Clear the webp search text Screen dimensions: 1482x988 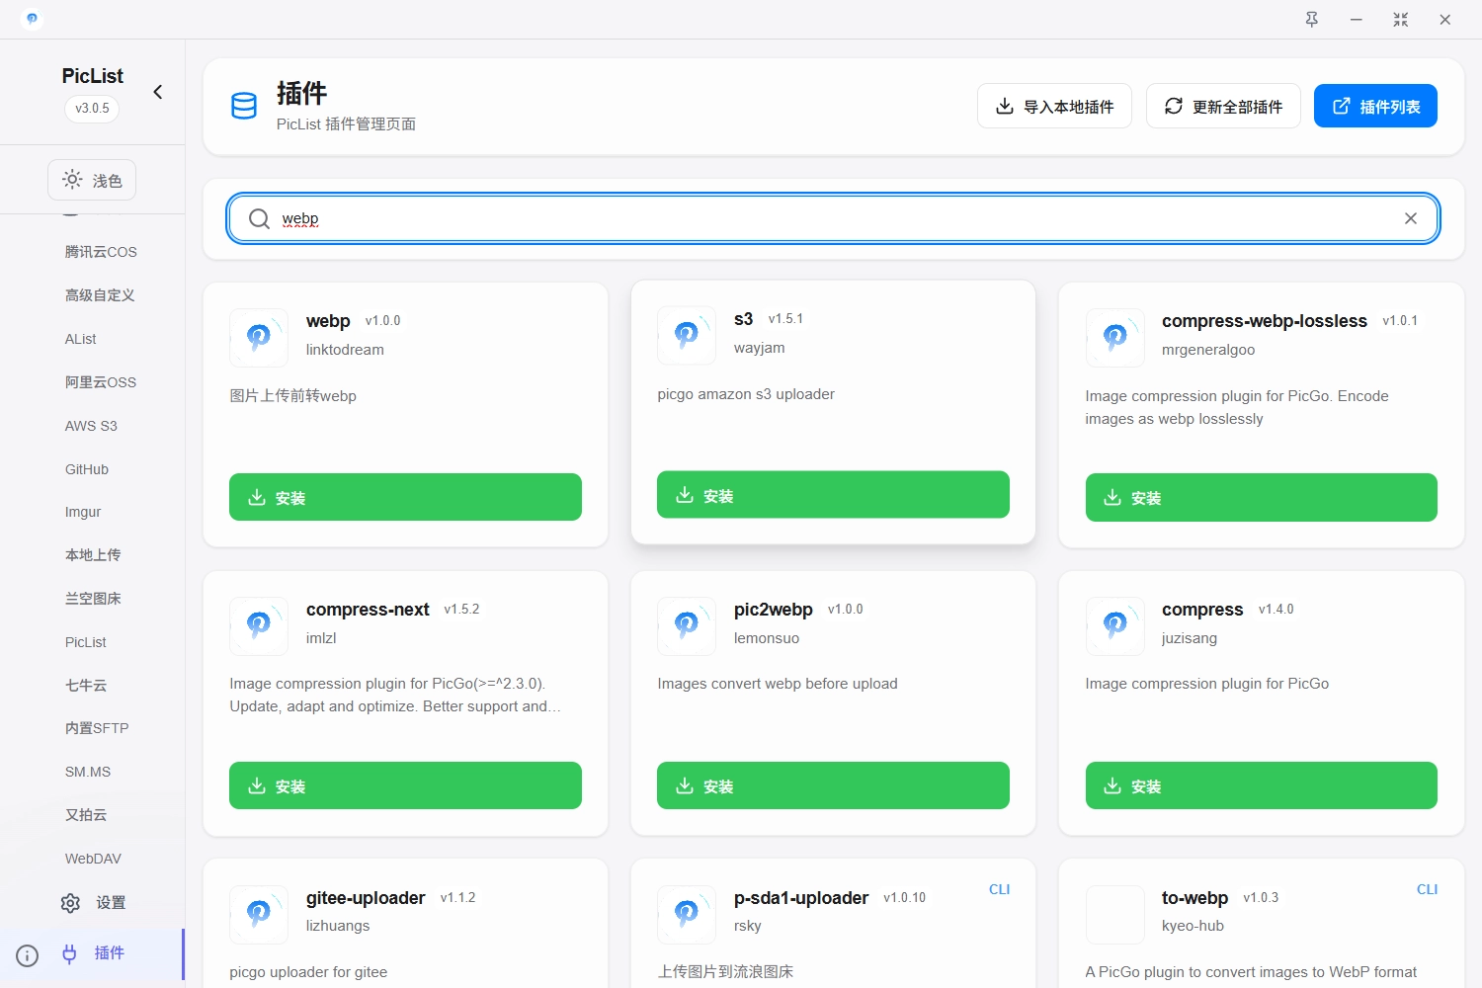point(1411,218)
